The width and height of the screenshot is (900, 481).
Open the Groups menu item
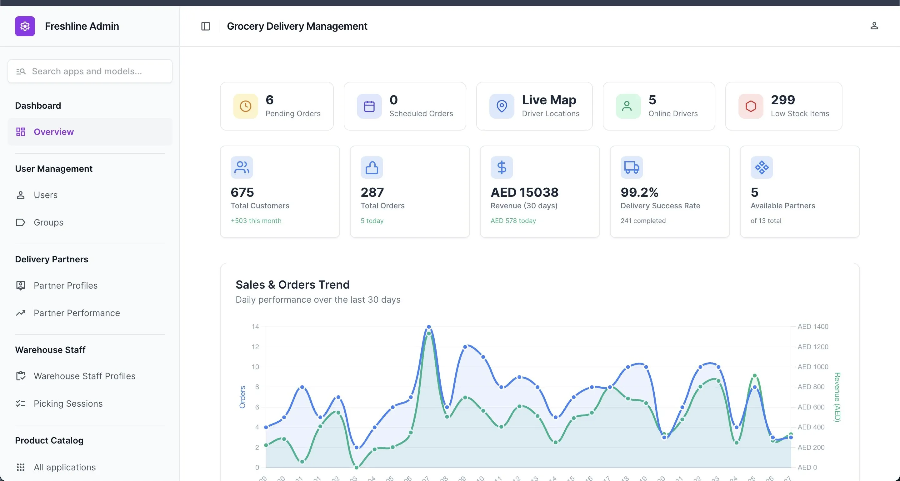tap(90, 222)
